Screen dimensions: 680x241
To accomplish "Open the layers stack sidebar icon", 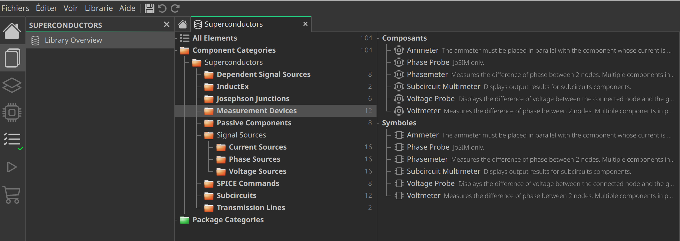I will tap(12, 85).
